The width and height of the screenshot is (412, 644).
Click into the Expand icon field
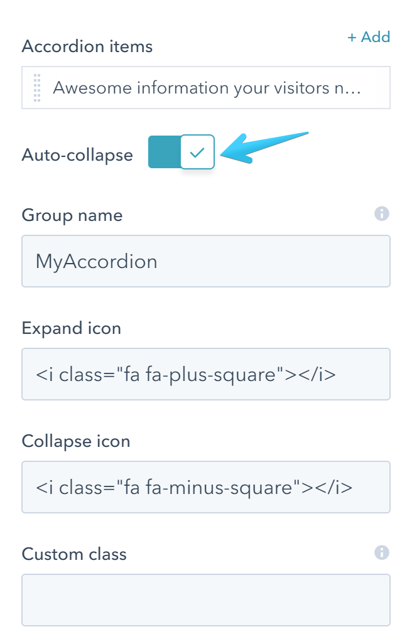point(206,374)
